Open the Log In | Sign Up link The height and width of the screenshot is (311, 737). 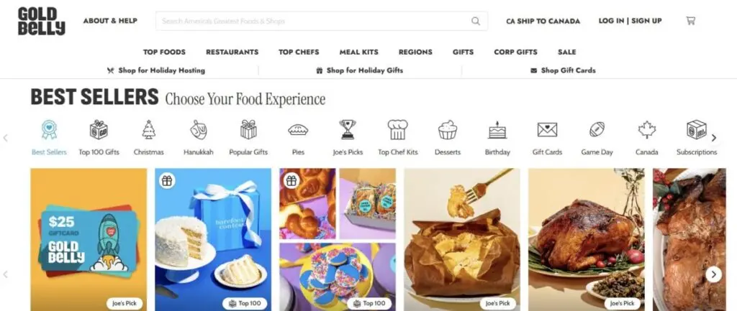(630, 21)
